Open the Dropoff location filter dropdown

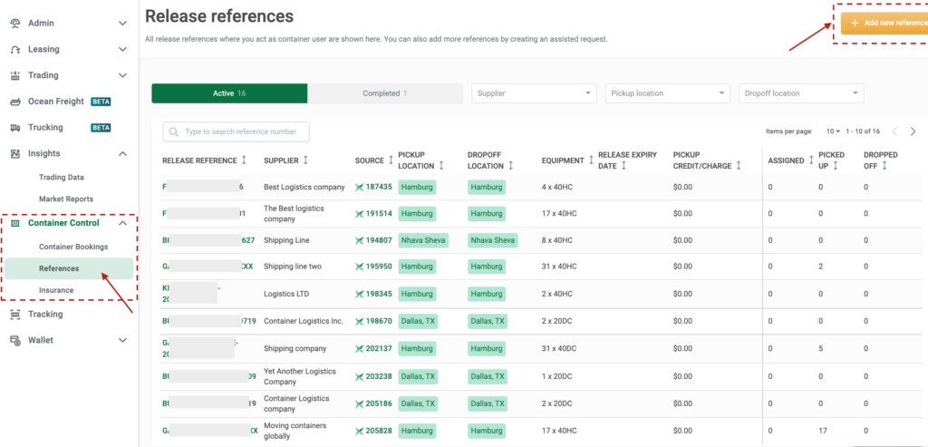click(801, 93)
